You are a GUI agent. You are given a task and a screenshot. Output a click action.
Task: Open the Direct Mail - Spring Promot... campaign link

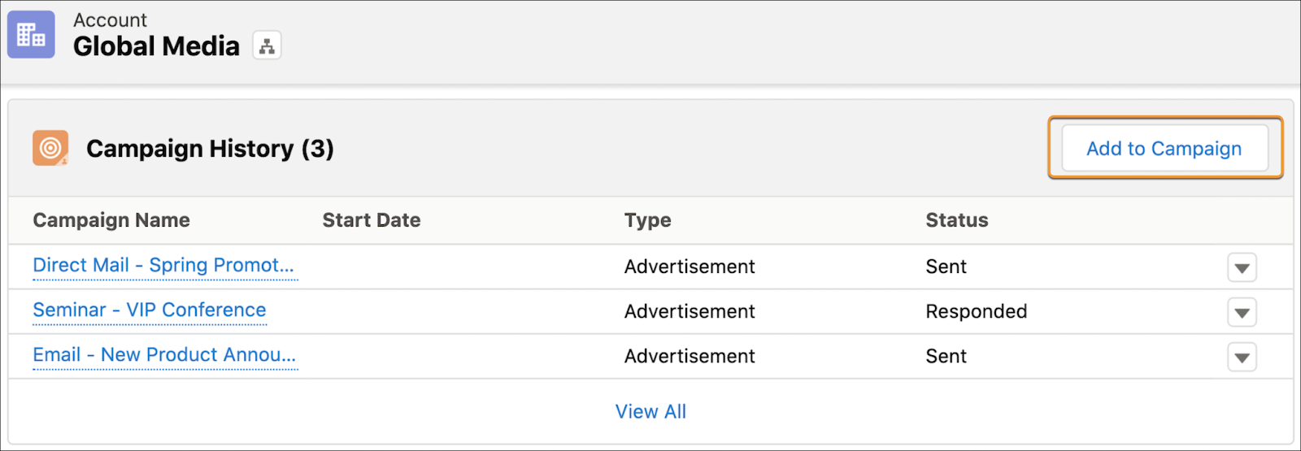pos(163,266)
